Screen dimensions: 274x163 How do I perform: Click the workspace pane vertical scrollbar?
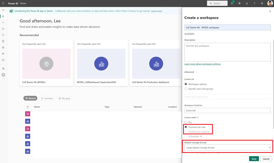click(x=273, y=84)
